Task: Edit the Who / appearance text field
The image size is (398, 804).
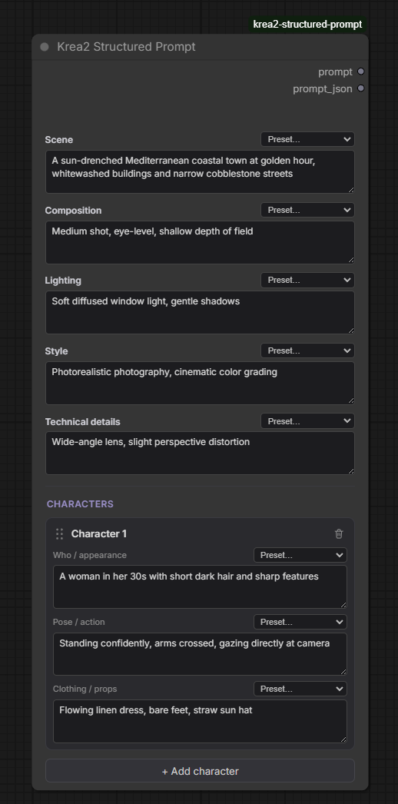Action: (200, 587)
